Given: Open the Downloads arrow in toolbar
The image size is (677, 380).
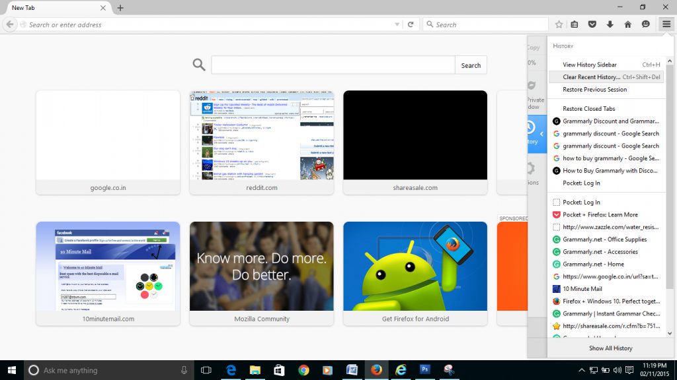Looking at the screenshot, I should tap(610, 24).
